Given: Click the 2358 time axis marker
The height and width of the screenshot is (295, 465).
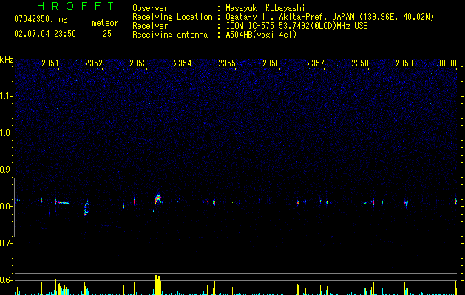Looking at the screenshot, I should [360, 63].
